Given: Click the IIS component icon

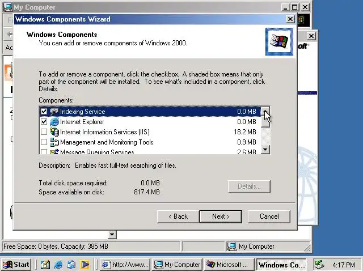Looking at the screenshot, I should coord(54,132).
